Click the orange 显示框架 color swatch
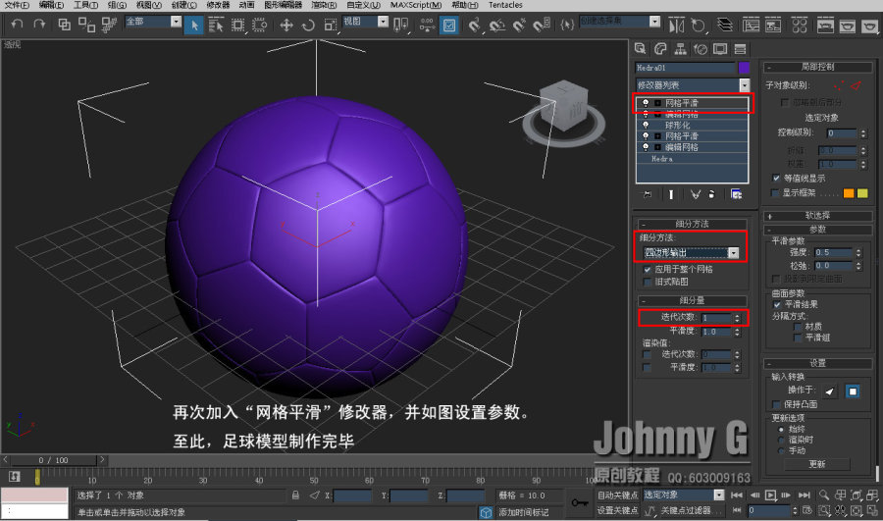Screen dimensions: 883x521 click(x=849, y=193)
